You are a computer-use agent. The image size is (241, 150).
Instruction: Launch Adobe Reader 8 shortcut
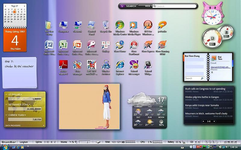point(63,64)
